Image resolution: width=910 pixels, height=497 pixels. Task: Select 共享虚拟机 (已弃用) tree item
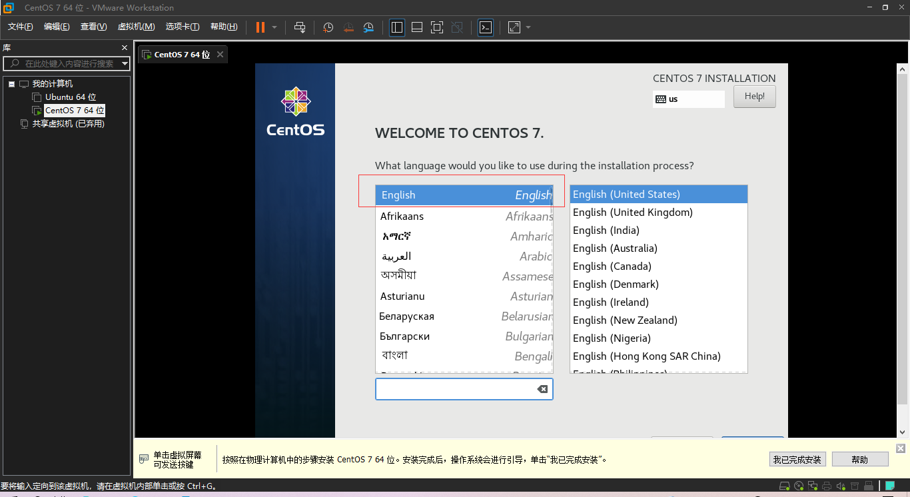pos(69,124)
